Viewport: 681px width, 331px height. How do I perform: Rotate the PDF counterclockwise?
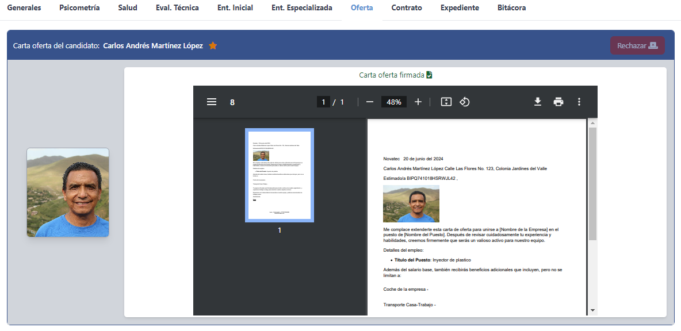[x=465, y=102]
